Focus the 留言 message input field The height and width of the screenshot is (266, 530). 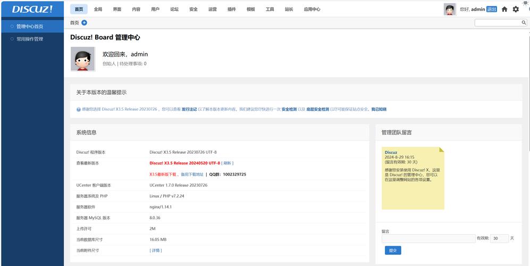point(428,238)
